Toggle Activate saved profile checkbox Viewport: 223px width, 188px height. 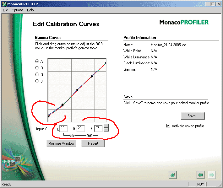(x=168, y=126)
